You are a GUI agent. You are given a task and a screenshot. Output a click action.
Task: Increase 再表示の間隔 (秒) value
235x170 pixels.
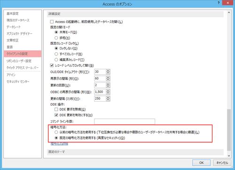[x=108, y=77]
